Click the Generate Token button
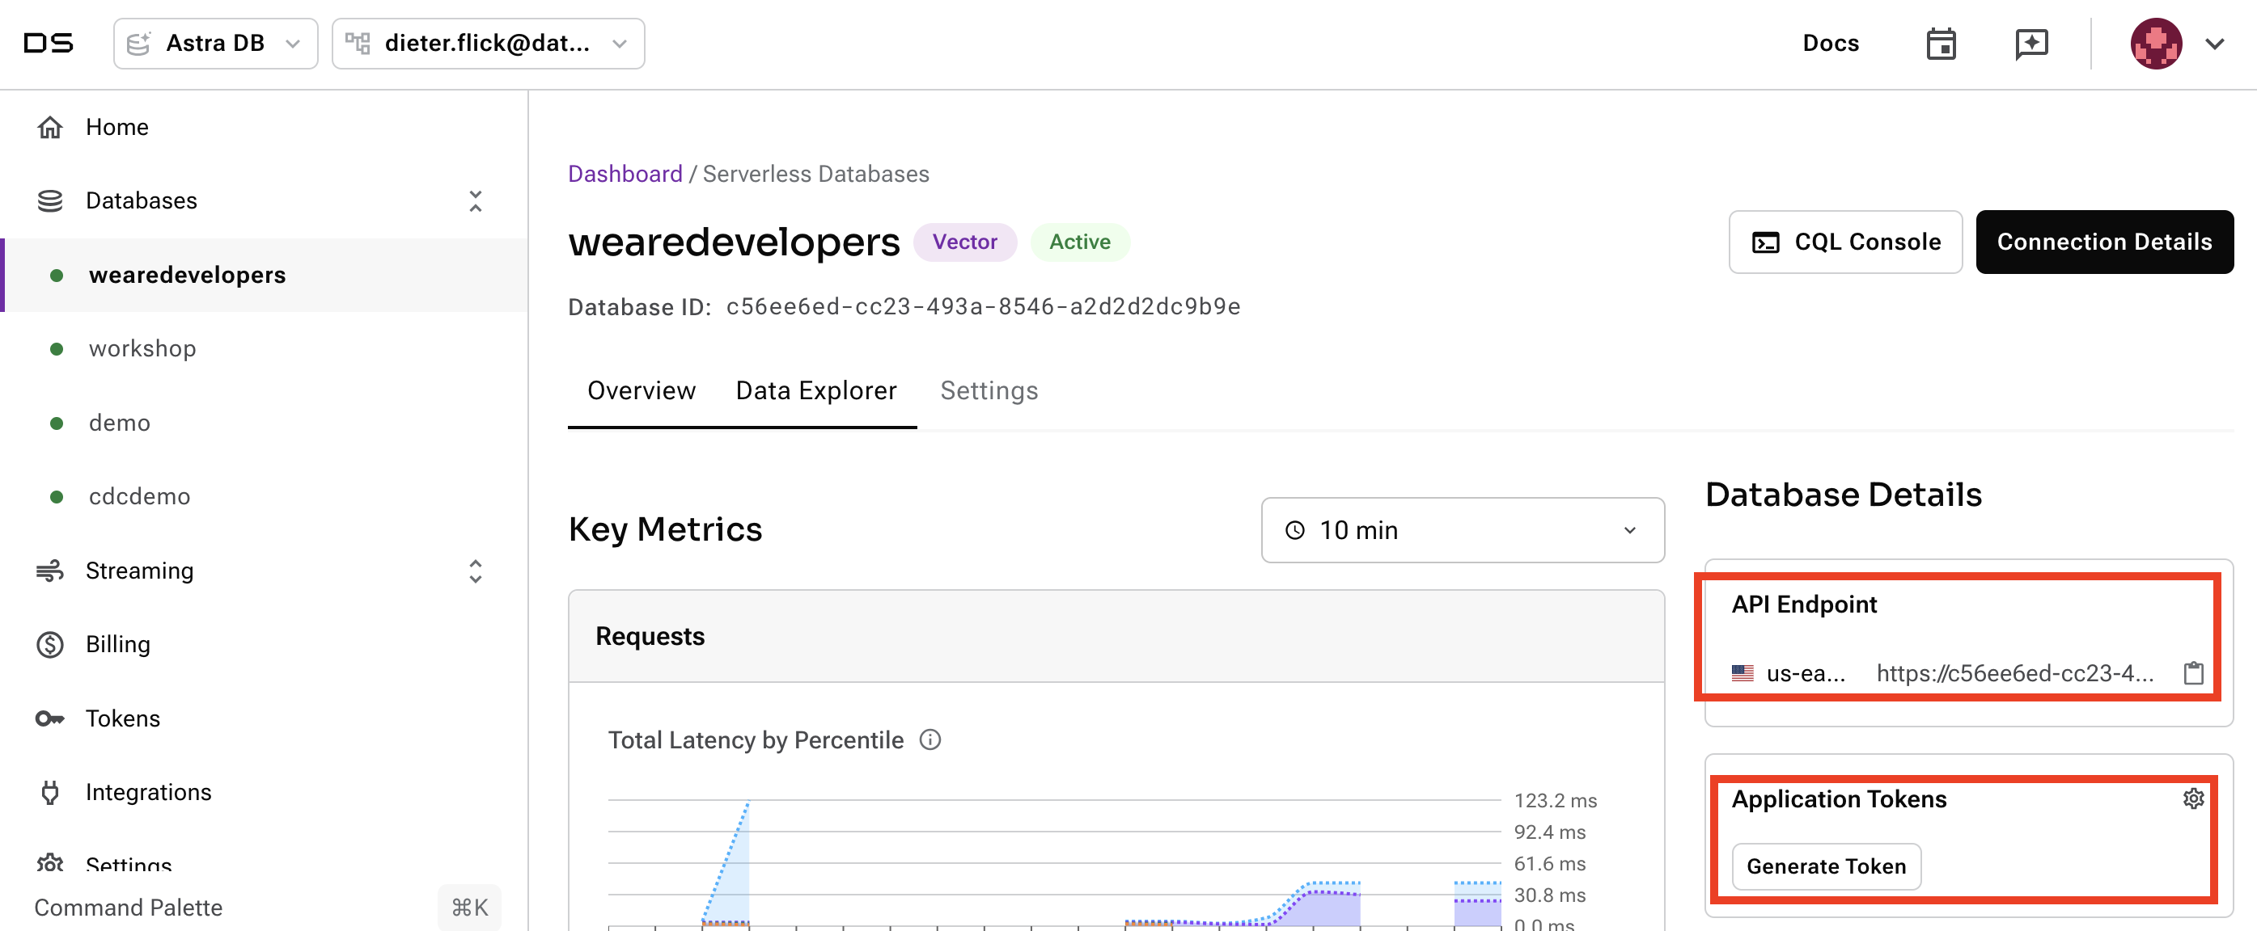This screenshot has height=931, width=2257. pos(1826,866)
